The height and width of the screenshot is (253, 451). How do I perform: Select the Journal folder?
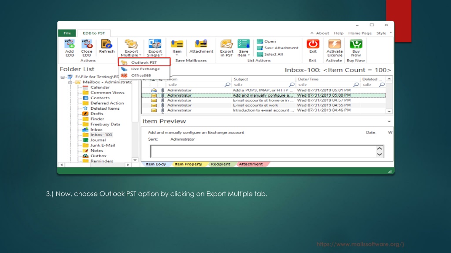click(98, 140)
